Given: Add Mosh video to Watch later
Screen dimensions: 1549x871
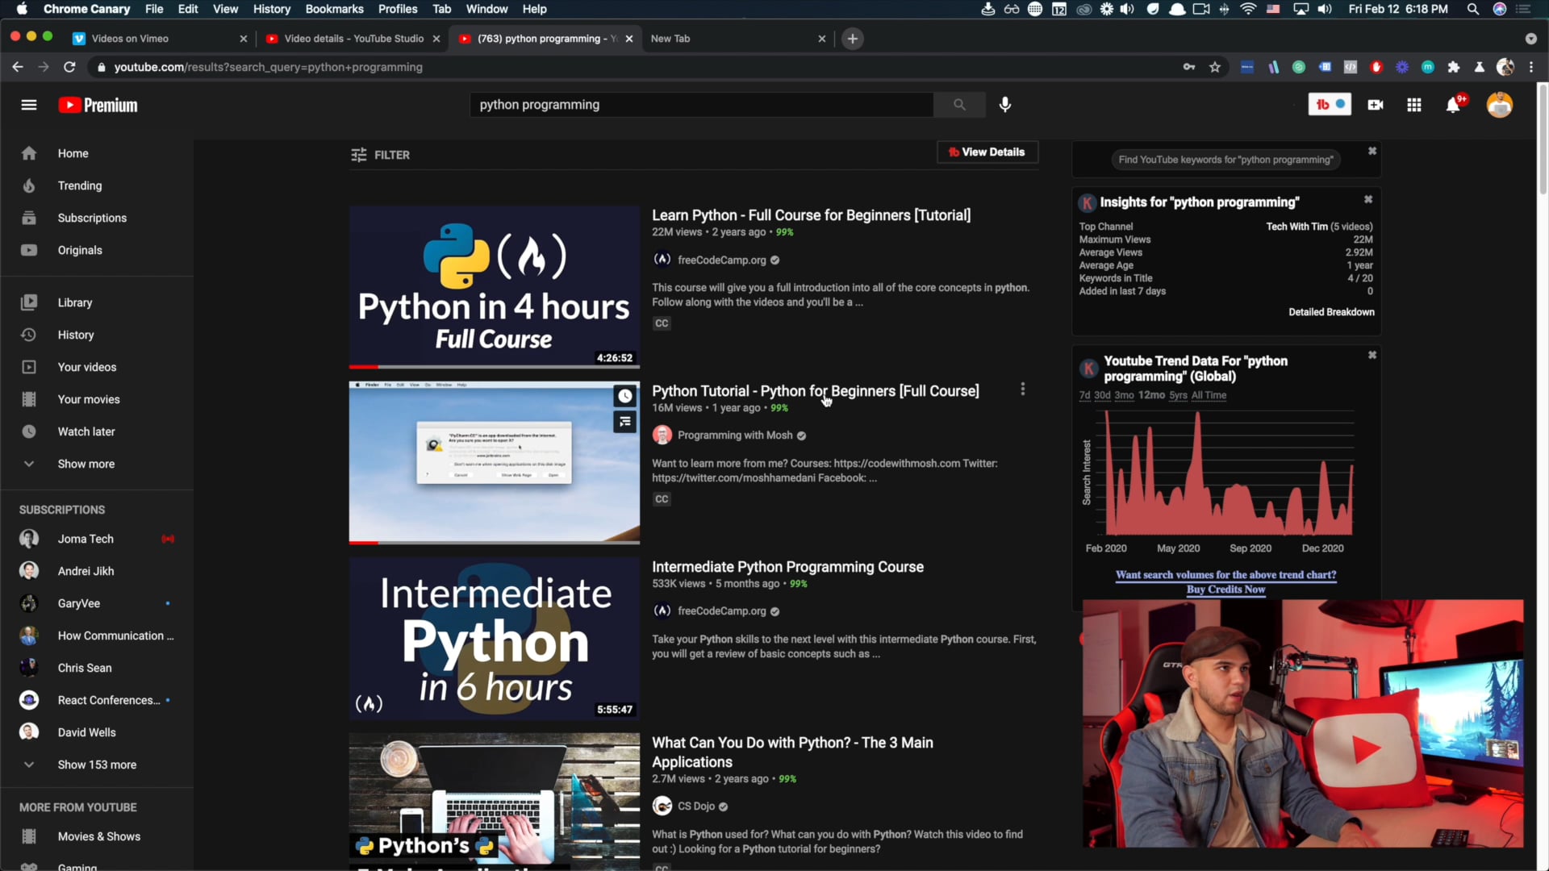Looking at the screenshot, I should click(625, 396).
